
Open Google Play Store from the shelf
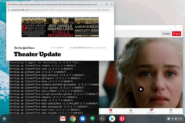[x=112, y=119]
